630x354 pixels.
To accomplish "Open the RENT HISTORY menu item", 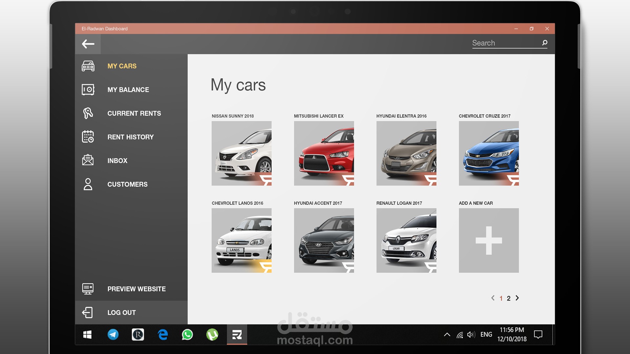I will (130, 137).
